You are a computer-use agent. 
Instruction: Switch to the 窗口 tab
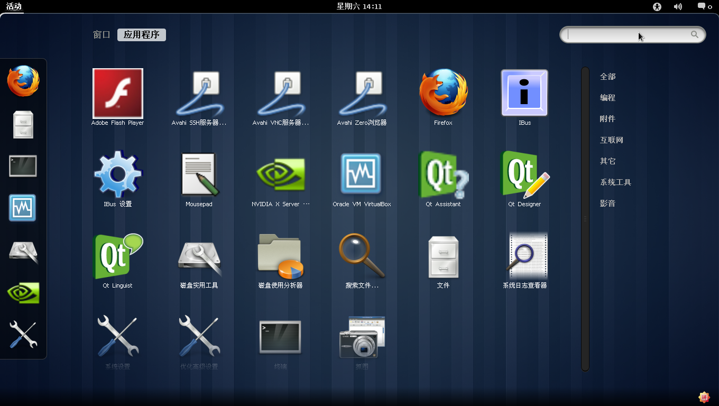(102, 35)
